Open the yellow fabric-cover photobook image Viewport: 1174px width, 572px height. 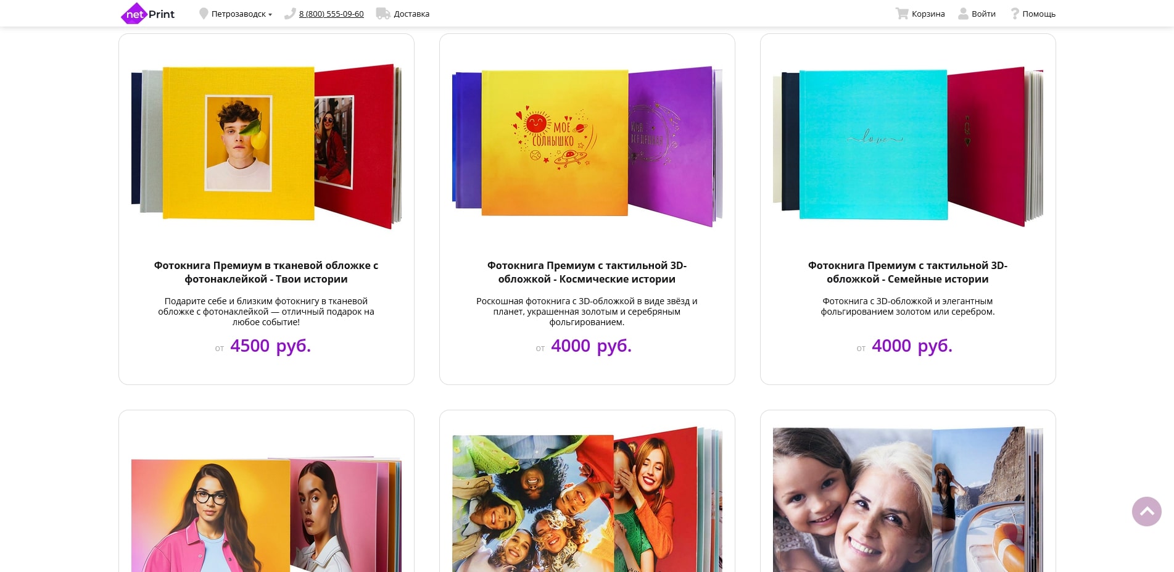267,146
